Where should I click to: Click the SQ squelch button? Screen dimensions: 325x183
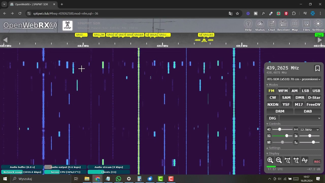pyautogui.click(x=269, y=136)
